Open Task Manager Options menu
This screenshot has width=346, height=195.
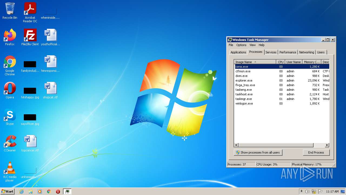[x=241, y=45]
